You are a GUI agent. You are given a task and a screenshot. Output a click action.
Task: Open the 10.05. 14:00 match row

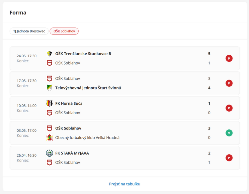(x=124, y=108)
